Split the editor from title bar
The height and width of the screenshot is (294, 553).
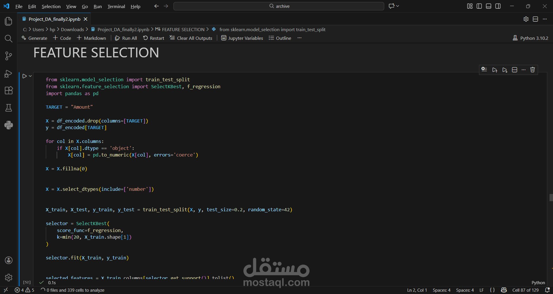[535, 19]
